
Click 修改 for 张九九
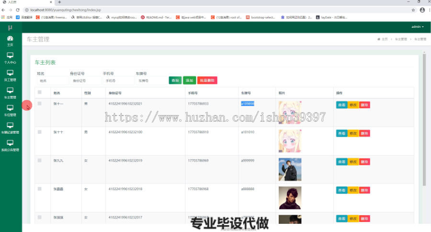353,162
